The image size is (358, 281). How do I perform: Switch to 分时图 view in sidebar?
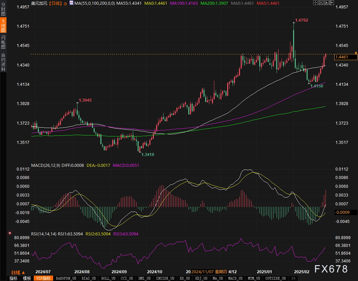(x=3, y=9)
